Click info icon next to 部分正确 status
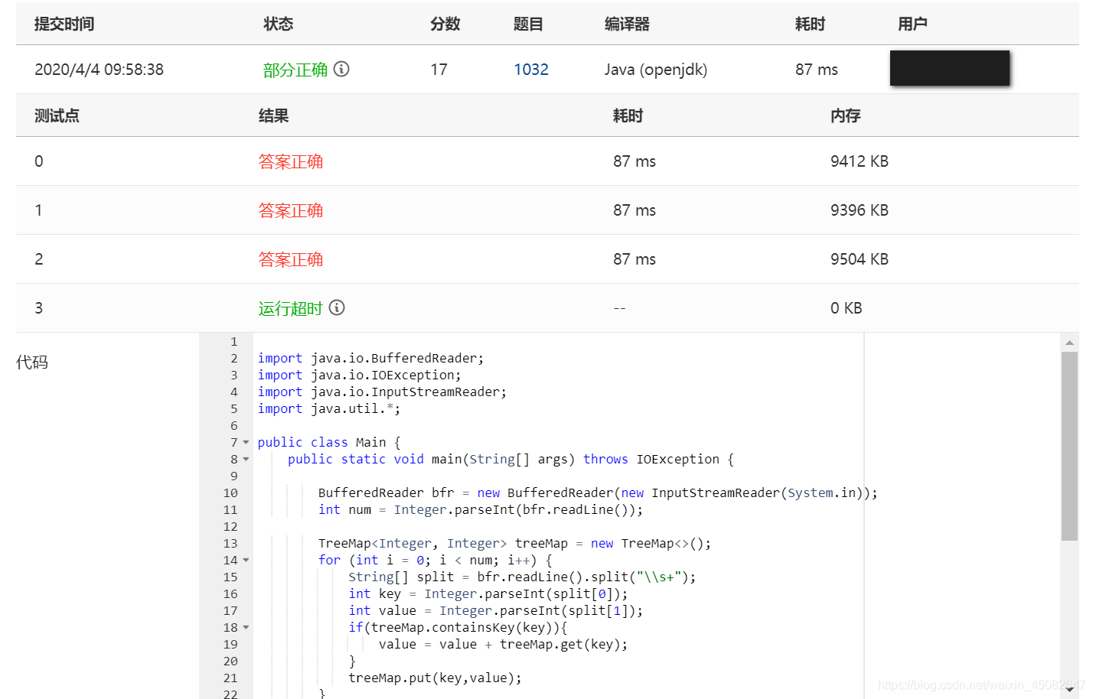Screen dimensions: 1093x699 tap(341, 69)
